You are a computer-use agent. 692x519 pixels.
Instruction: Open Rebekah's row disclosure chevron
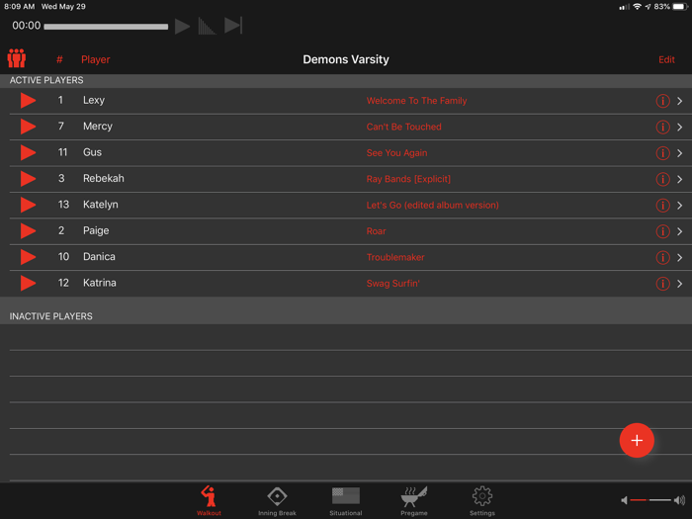[680, 179]
